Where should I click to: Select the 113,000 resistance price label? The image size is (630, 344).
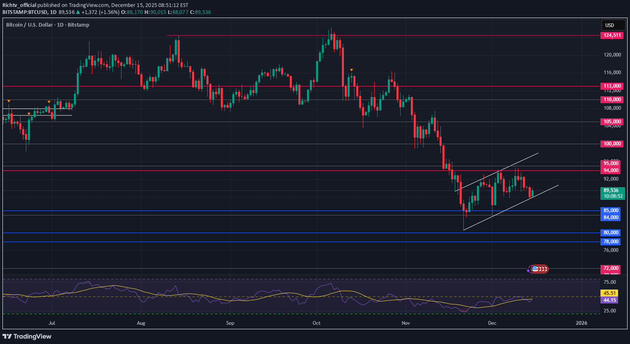(x=612, y=86)
